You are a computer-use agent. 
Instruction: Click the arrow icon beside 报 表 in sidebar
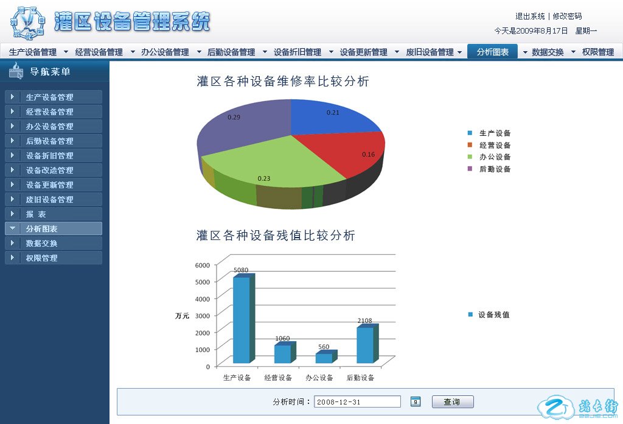coord(12,214)
